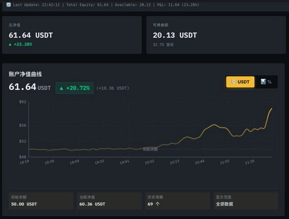
Task: Open the 显示范围 全部数据 range selector
Action: pos(246,201)
